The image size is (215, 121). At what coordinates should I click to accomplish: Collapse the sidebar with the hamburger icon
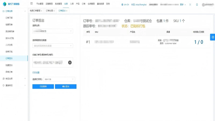pyautogui.click(x=31, y=3)
